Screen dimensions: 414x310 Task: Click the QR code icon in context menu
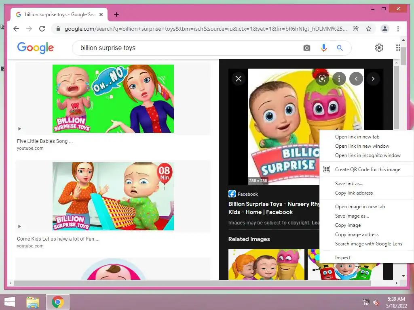[327, 169]
